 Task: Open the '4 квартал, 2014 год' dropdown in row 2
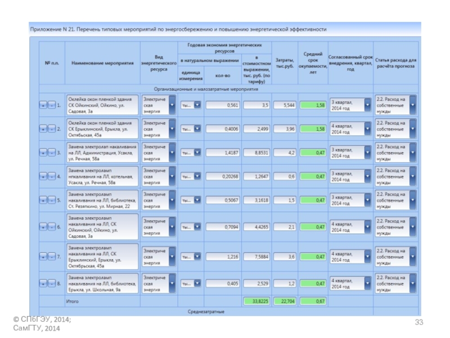pos(367,129)
